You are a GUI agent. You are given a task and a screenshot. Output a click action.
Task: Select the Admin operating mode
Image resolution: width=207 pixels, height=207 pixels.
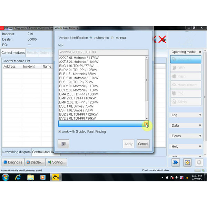click(x=186, y=102)
